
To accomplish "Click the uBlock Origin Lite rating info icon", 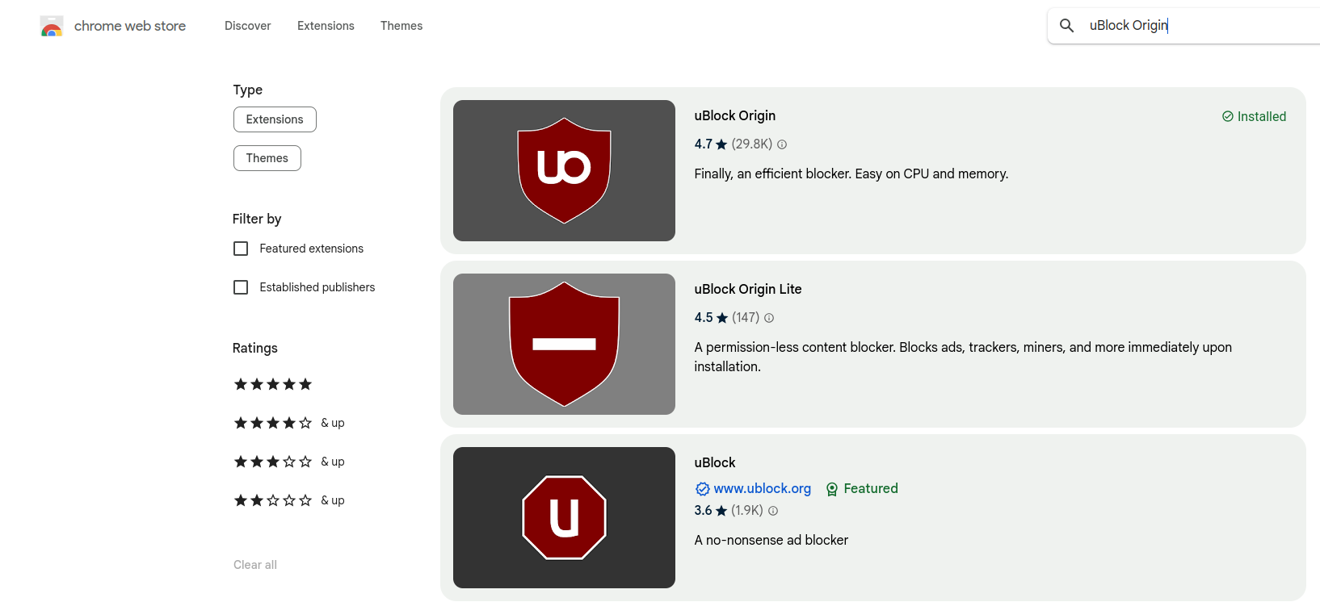I will 769,318.
